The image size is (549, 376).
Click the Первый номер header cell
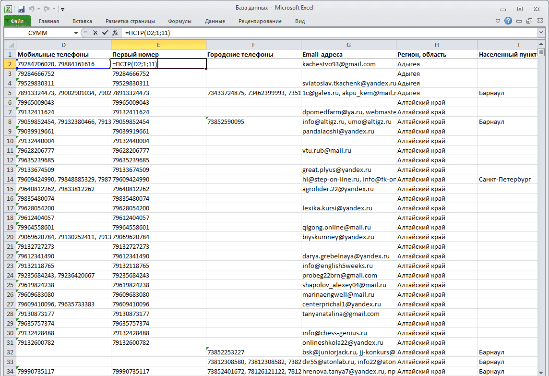159,55
